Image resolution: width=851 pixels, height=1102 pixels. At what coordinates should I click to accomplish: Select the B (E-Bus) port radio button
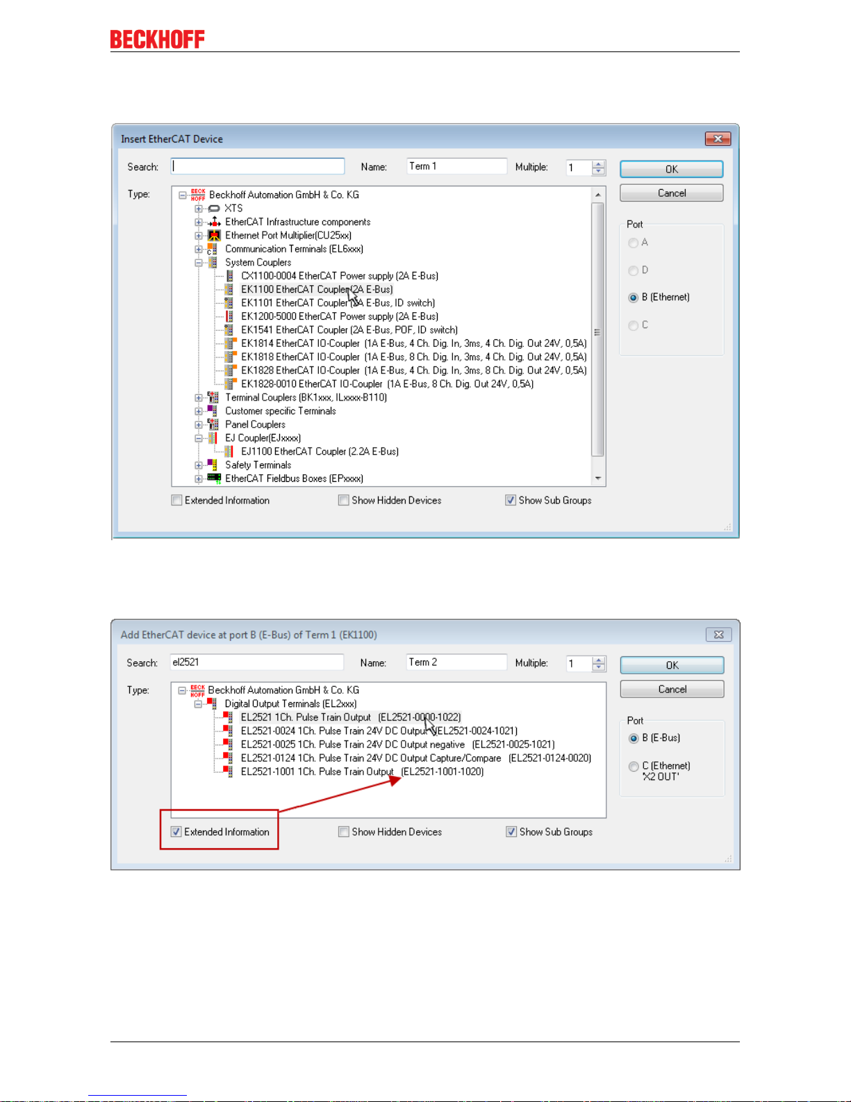pyautogui.click(x=633, y=738)
